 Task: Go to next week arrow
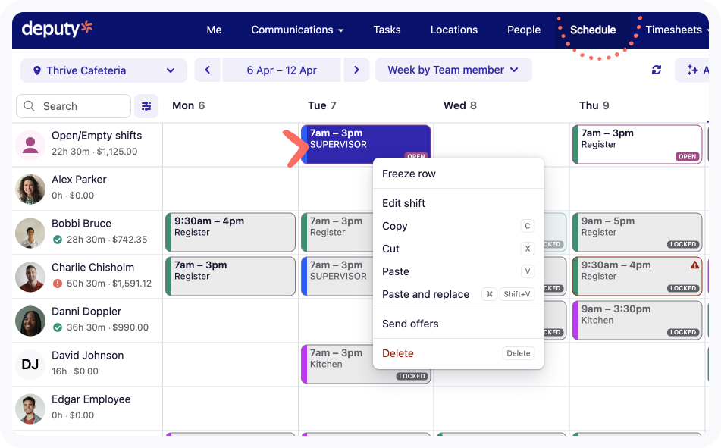356,70
